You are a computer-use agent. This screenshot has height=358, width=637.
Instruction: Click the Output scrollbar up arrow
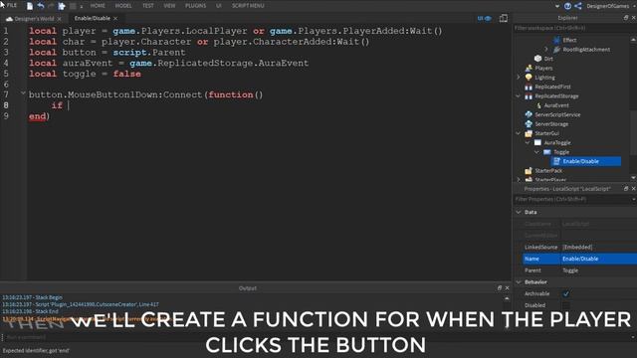(x=507, y=298)
